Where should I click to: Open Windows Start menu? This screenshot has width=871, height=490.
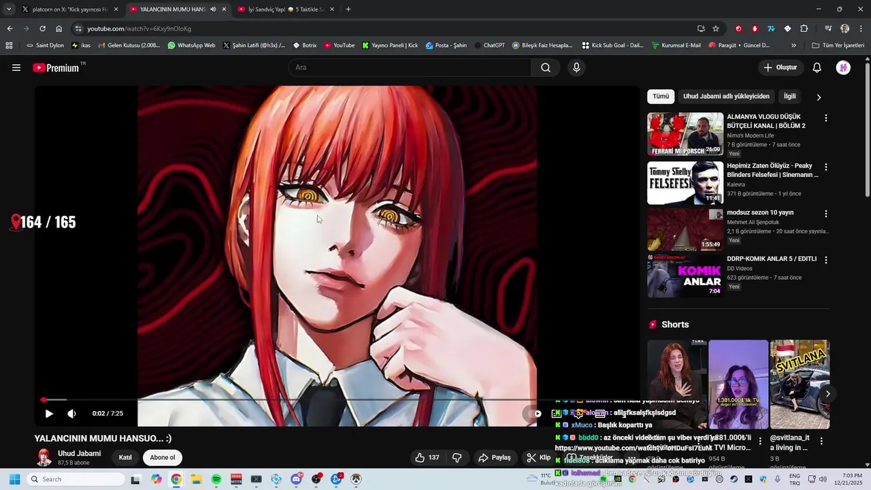[14, 479]
